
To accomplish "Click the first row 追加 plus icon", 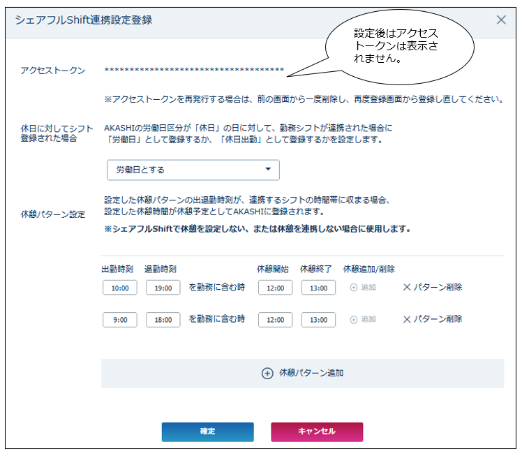I will (354, 288).
